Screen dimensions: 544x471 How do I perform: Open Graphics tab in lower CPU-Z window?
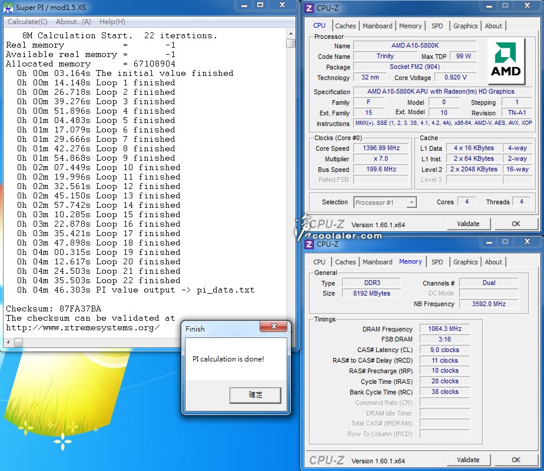tap(465, 262)
